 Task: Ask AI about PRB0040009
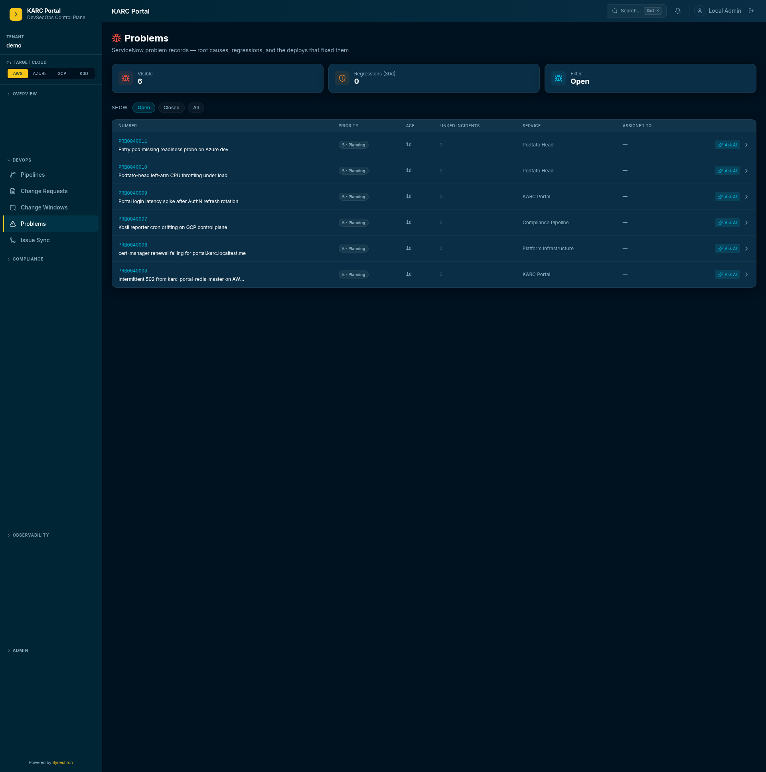click(727, 197)
